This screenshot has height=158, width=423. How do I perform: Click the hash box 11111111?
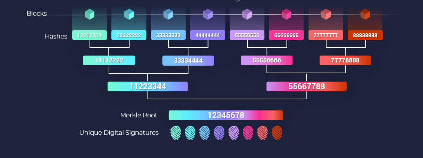[x=90, y=35]
